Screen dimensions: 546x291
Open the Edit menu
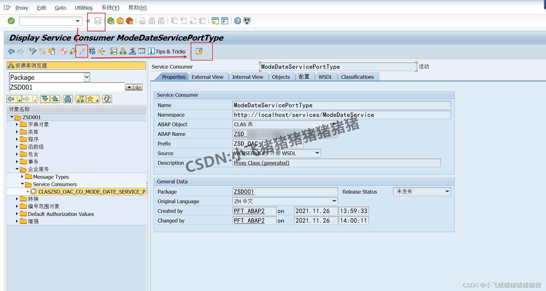(x=41, y=8)
